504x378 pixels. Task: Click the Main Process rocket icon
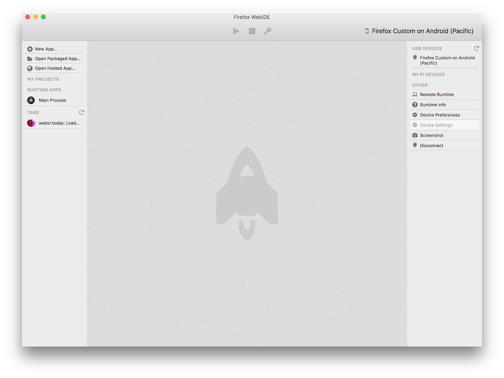[x=31, y=100]
